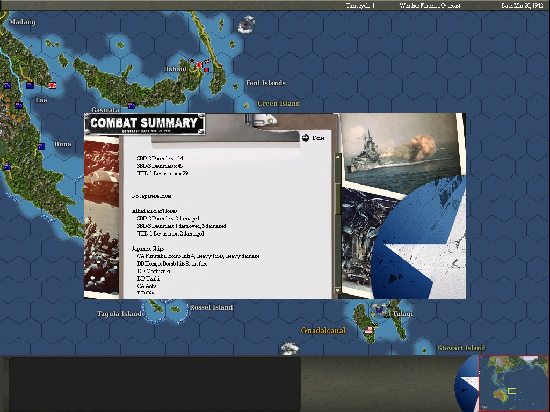
Task: Click the combat report scrollbar thumb
Action: [x=337, y=198]
